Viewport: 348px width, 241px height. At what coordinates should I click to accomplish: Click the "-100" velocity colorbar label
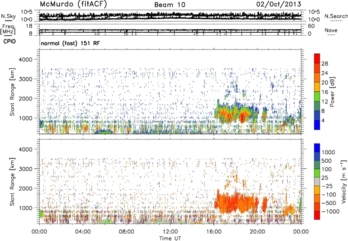(329, 194)
